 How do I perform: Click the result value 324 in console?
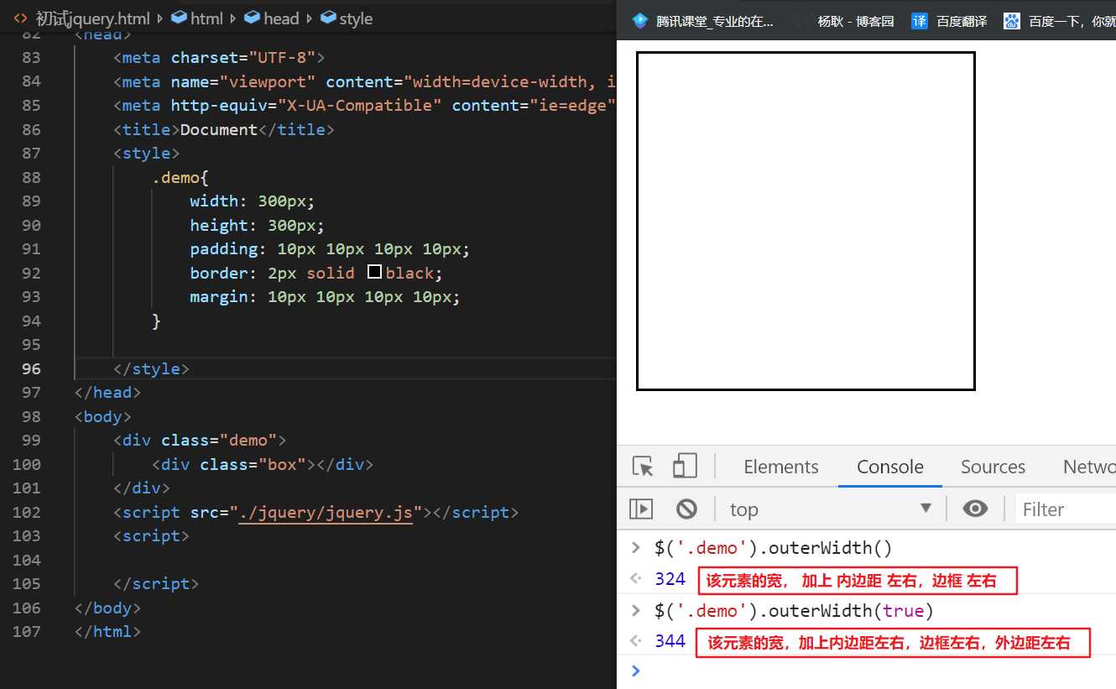tap(670, 578)
